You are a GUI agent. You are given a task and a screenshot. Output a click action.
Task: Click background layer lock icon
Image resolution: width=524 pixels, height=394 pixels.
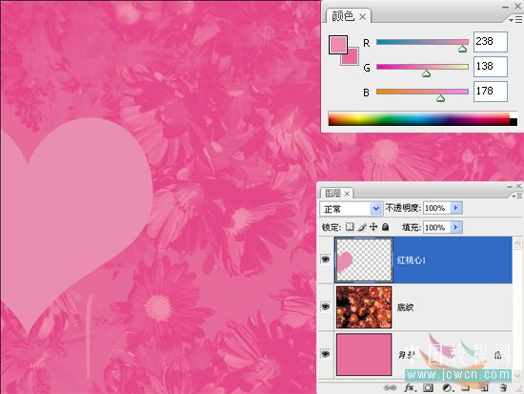click(498, 355)
